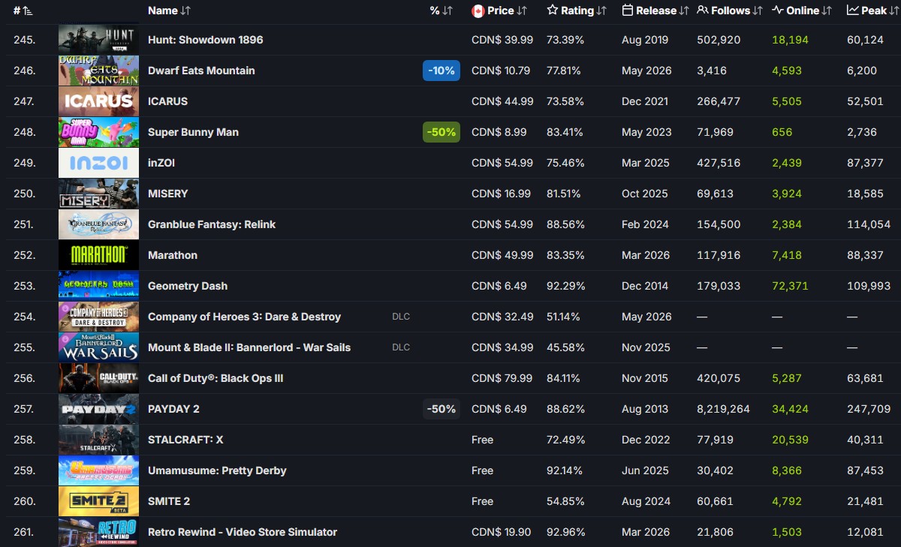The height and width of the screenshot is (547, 901).
Task: Open the Dwarf Eats Mountain title link
Action: pyautogui.click(x=201, y=71)
